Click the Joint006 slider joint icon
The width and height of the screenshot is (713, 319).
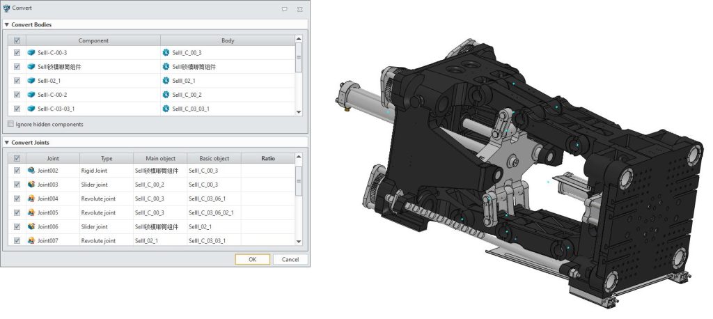click(31, 226)
